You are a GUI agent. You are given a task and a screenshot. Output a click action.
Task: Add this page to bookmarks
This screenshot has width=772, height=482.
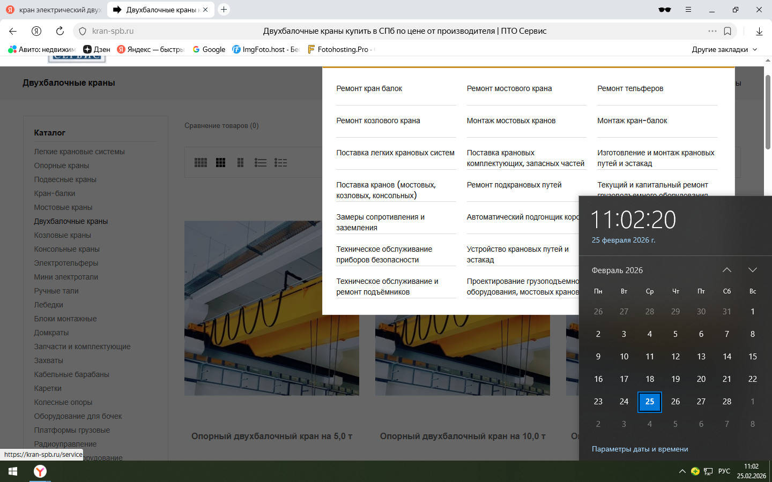728,31
